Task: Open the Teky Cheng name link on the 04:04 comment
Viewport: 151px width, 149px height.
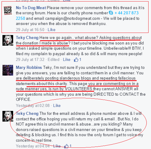Action: pos(27,114)
